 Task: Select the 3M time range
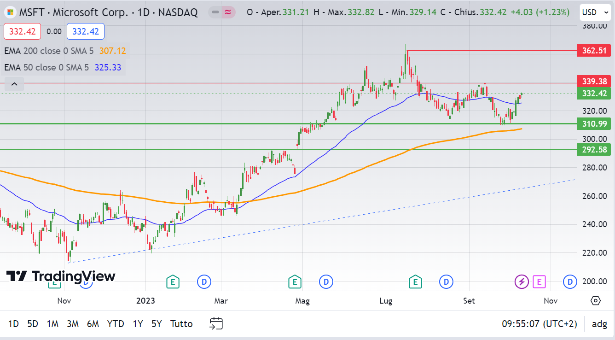coord(73,324)
